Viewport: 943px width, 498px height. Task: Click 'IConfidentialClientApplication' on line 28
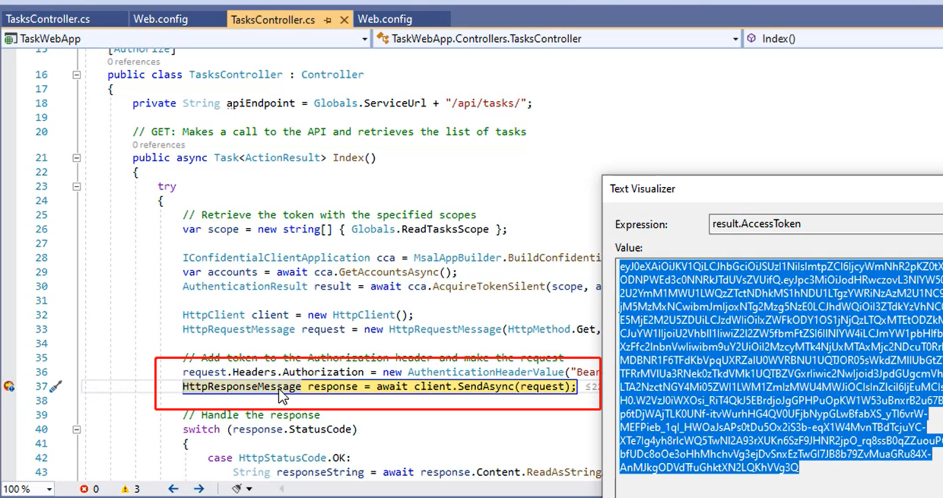pyautogui.click(x=276, y=258)
